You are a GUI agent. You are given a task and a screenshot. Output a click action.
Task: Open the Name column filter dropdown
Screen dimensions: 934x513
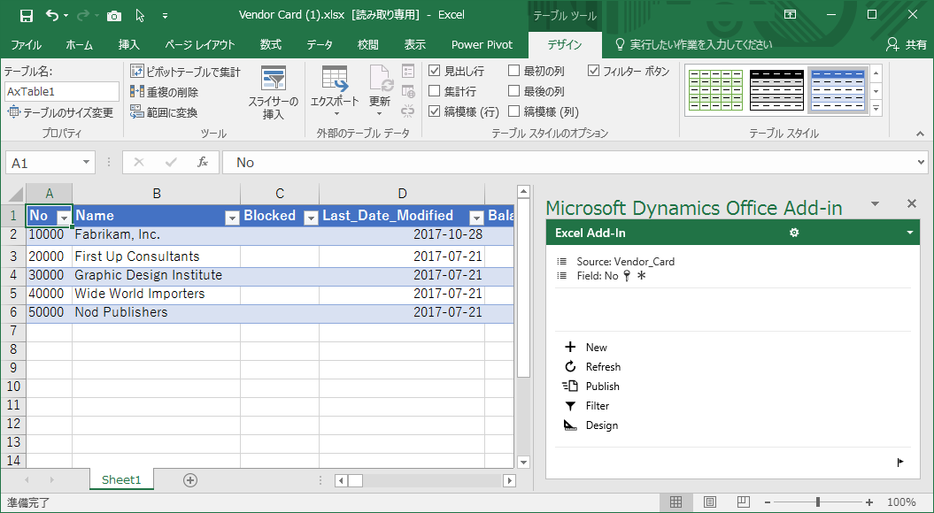click(x=232, y=218)
